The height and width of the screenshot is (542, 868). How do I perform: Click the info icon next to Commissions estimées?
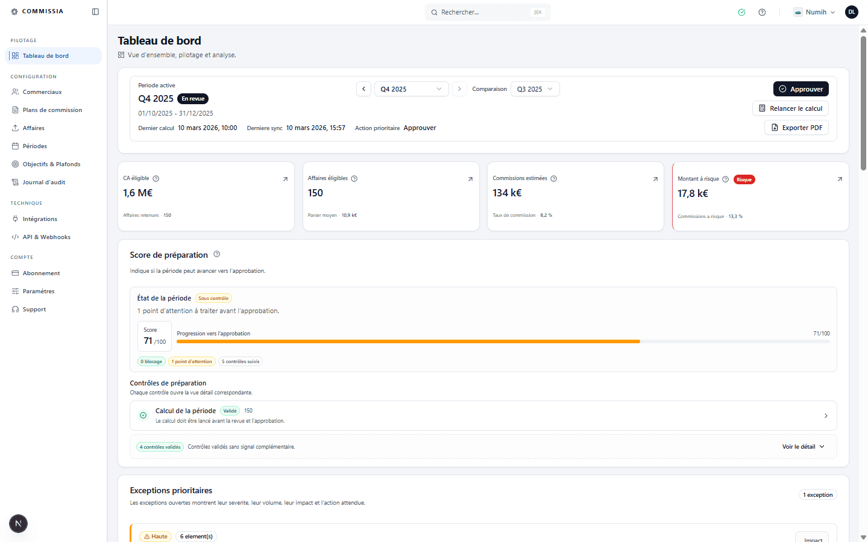point(553,178)
